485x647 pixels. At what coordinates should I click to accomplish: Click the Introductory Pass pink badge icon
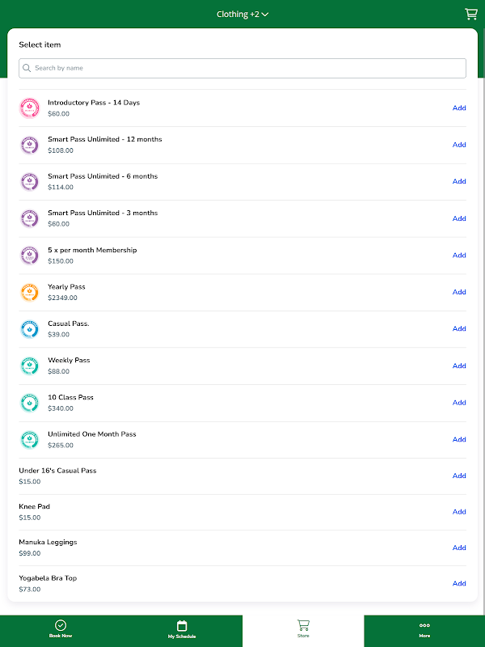pyautogui.click(x=29, y=108)
